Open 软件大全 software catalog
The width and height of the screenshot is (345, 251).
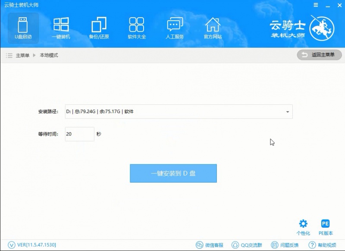click(x=137, y=28)
